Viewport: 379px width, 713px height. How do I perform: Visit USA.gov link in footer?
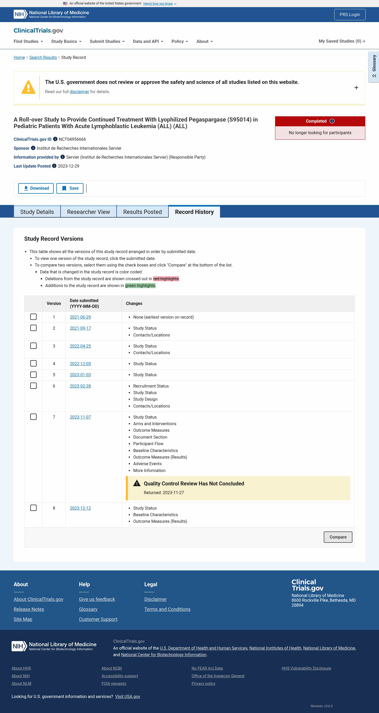pos(128,696)
